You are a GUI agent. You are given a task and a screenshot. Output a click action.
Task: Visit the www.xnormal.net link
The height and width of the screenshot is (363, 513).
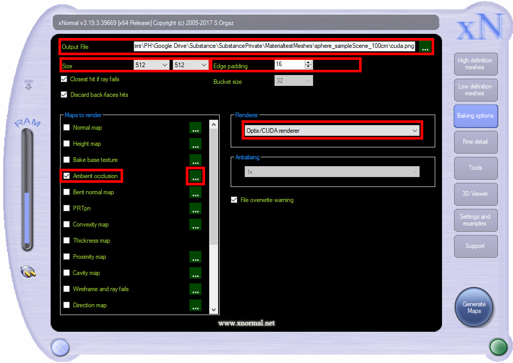click(246, 323)
